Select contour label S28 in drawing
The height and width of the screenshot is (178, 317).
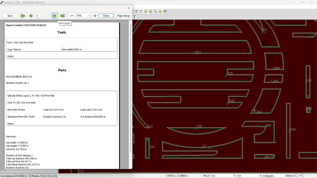pyautogui.click(x=232, y=101)
